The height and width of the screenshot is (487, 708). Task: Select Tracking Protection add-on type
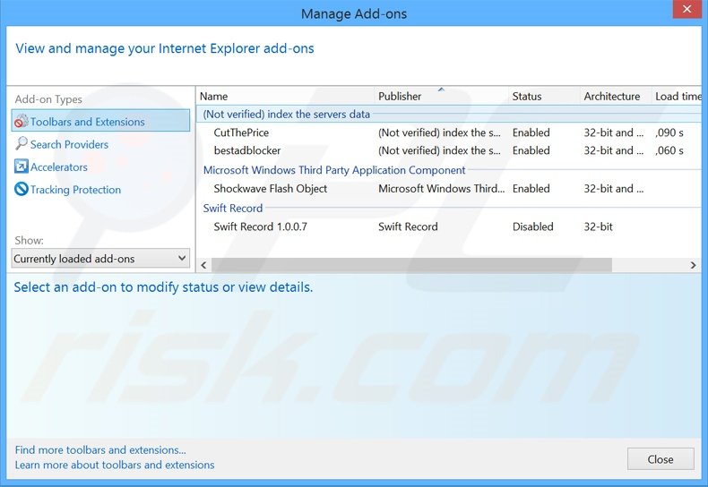(75, 190)
